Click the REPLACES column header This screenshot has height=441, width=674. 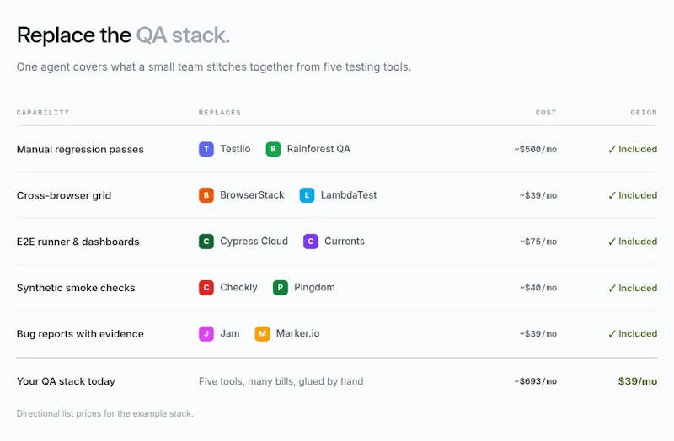tap(220, 113)
